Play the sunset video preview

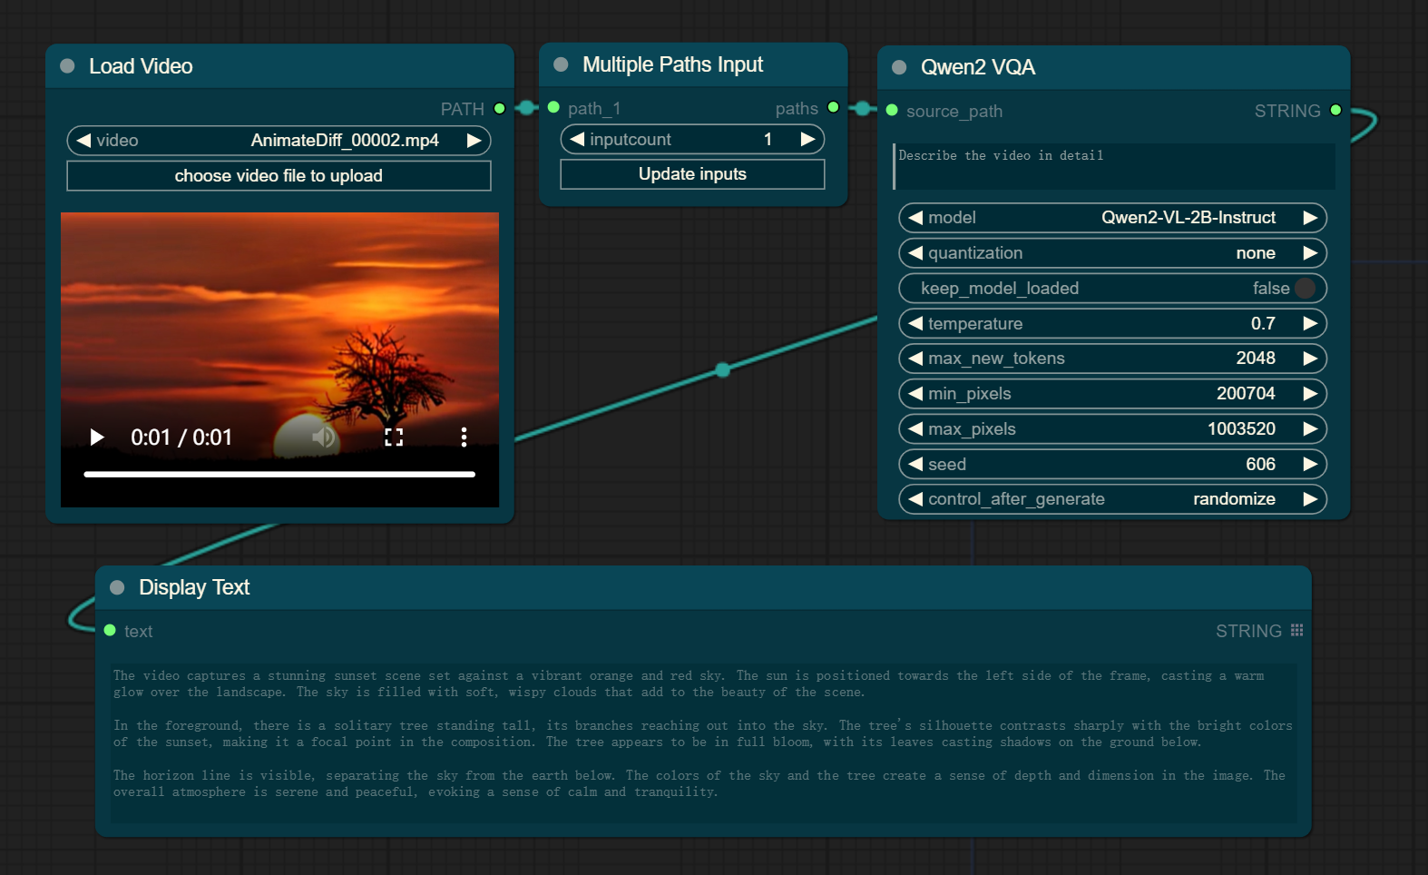[x=97, y=437]
